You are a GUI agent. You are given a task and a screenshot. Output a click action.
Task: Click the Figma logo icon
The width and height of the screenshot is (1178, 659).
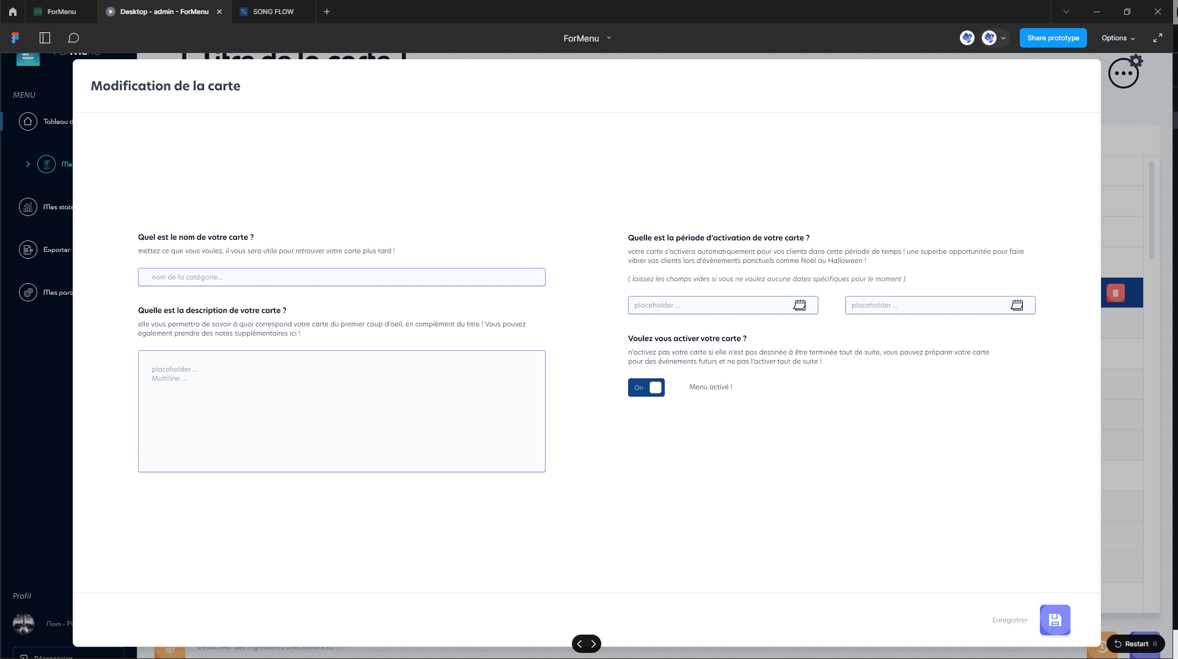tap(15, 38)
